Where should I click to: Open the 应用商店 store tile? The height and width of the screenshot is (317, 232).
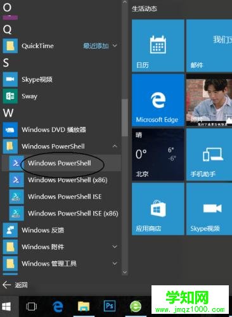pos(158,209)
